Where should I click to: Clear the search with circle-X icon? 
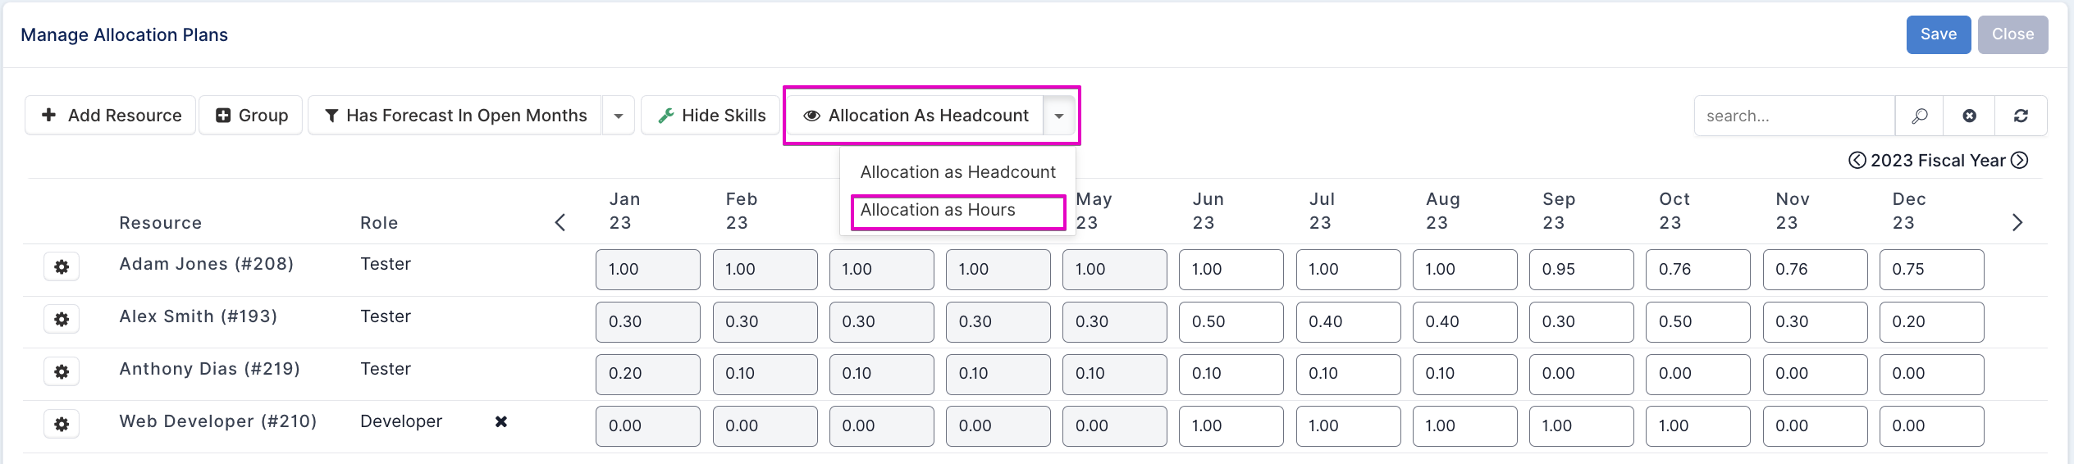pos(1969,116)
